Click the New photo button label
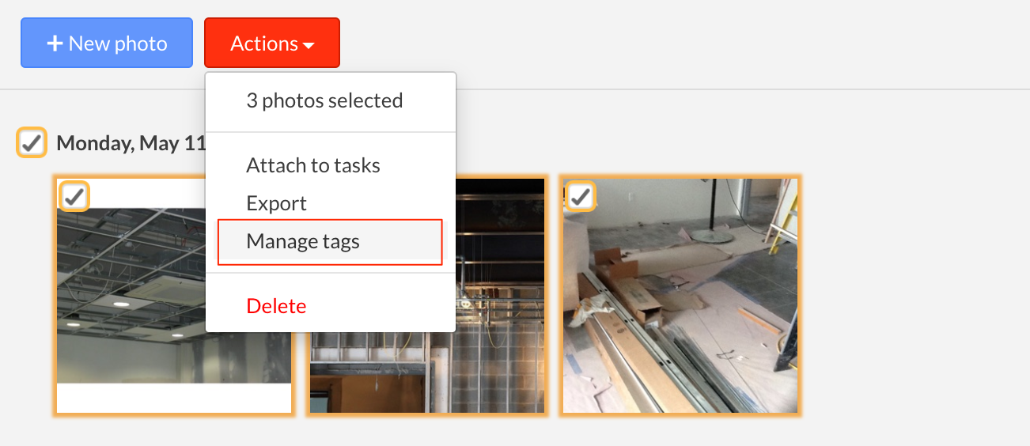This screenshot has width=1030, height=446. click(118, 43)
